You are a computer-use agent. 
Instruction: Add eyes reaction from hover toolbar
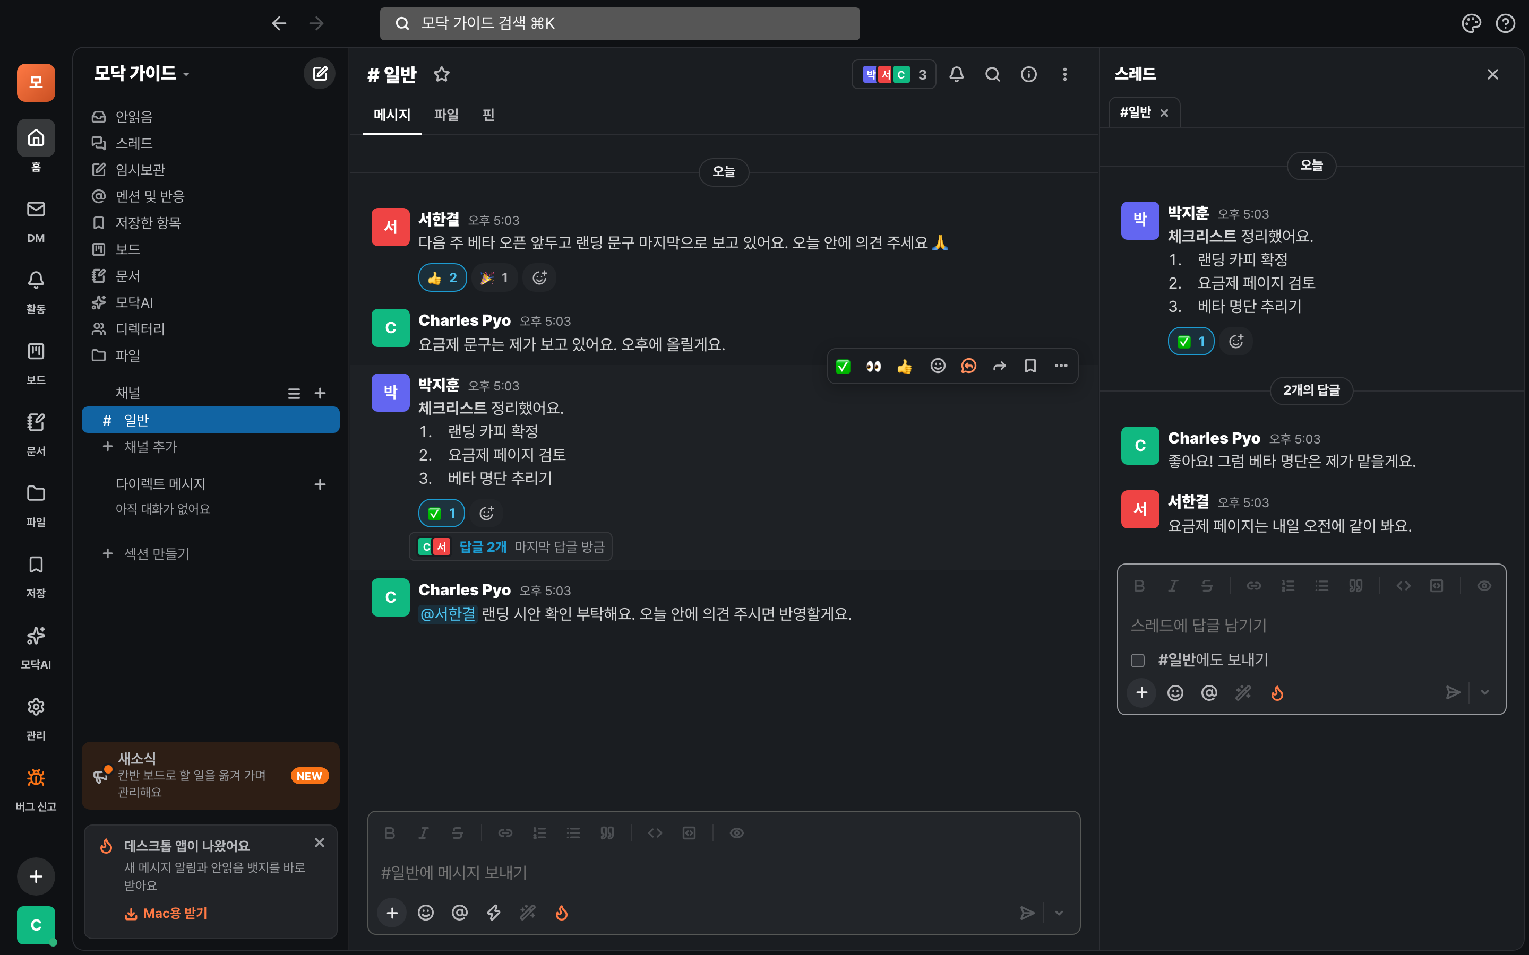point(873,366)
